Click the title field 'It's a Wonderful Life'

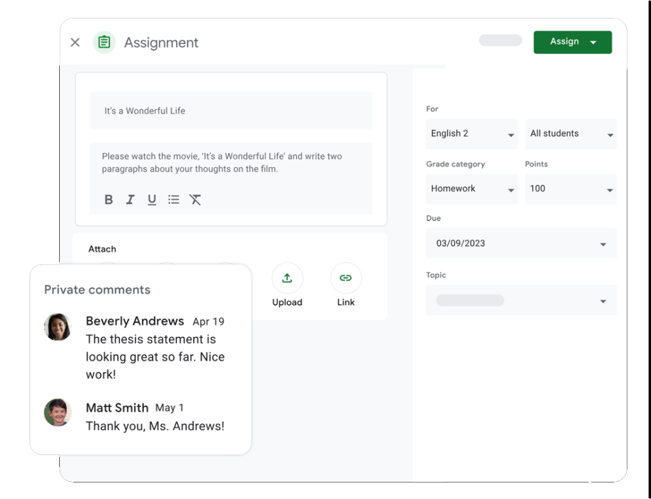(231, 111)
